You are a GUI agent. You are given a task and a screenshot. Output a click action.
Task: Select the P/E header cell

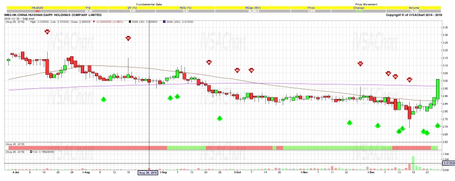(x=88, y=7)
